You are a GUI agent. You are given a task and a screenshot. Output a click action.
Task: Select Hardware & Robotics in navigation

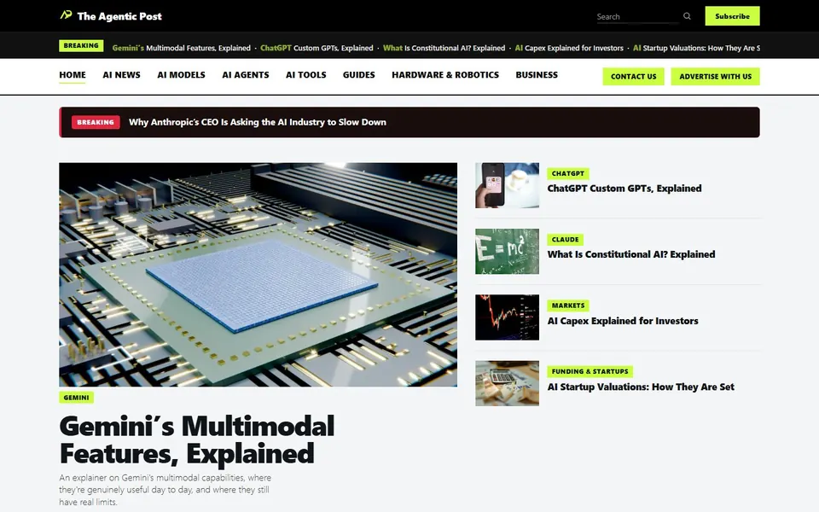445,75
